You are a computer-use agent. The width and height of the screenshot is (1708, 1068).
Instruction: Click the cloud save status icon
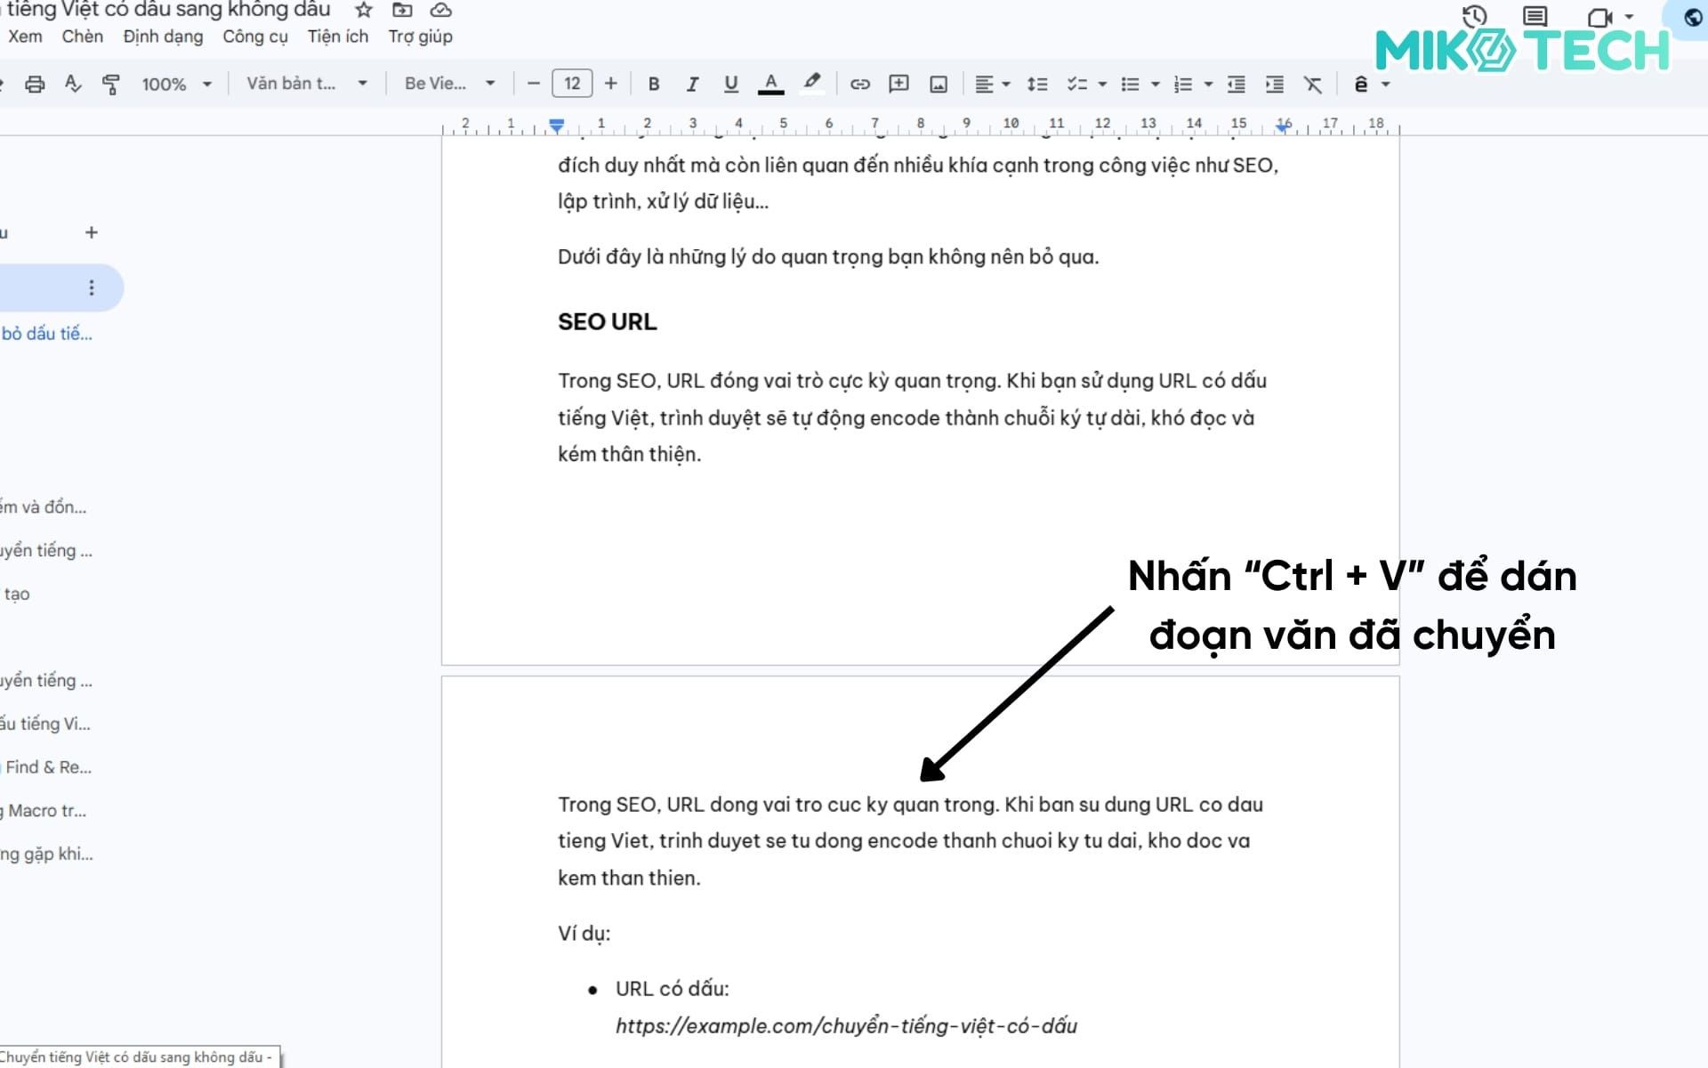point(441,10)
